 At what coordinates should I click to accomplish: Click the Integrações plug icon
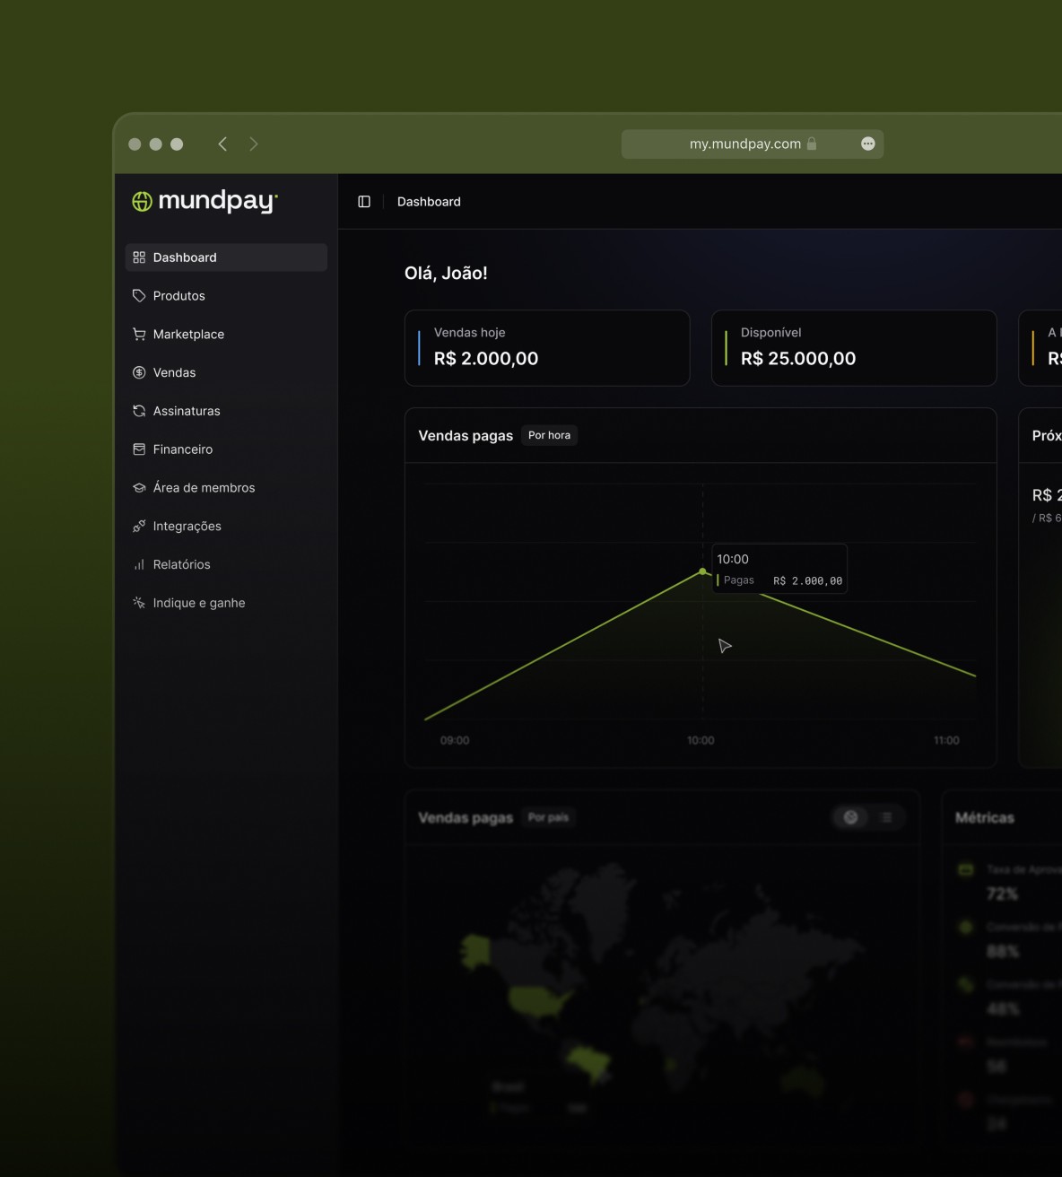pos(139,526)
